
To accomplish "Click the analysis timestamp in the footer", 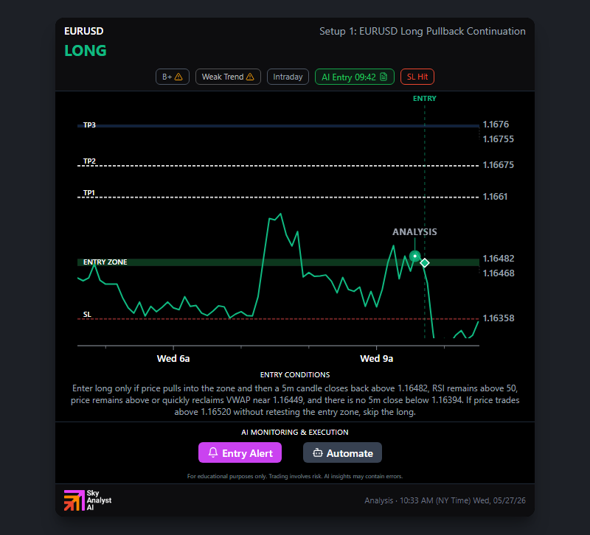I will tap(445, 500).
